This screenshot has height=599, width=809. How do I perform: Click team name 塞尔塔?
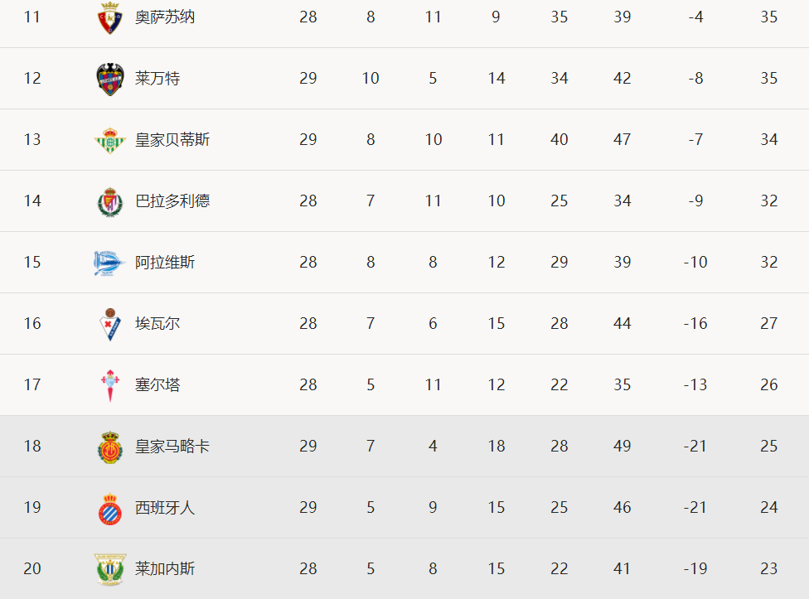pos(157,385)
